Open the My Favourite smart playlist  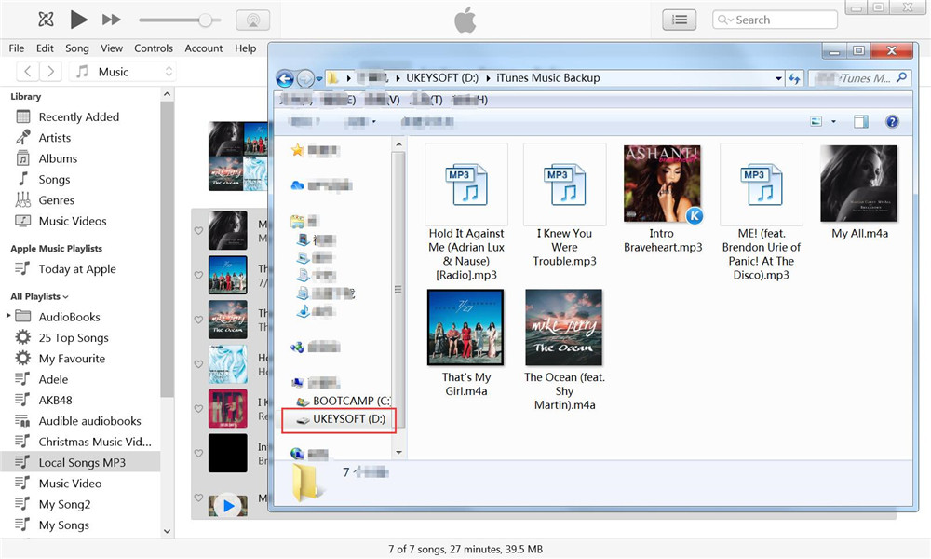coord(72,359)
